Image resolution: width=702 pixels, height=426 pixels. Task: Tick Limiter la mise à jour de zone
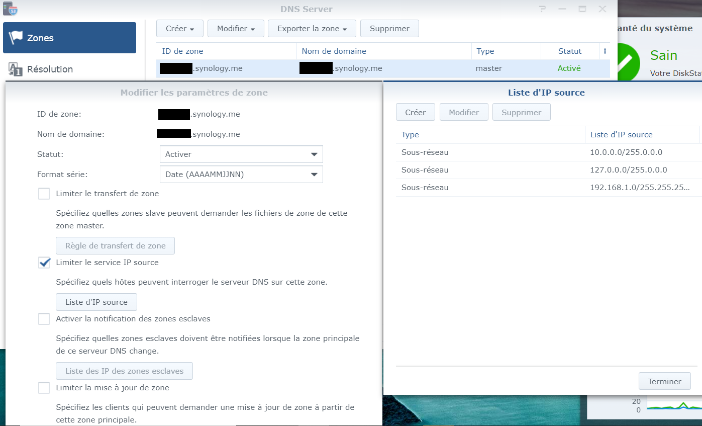point(44,388)
